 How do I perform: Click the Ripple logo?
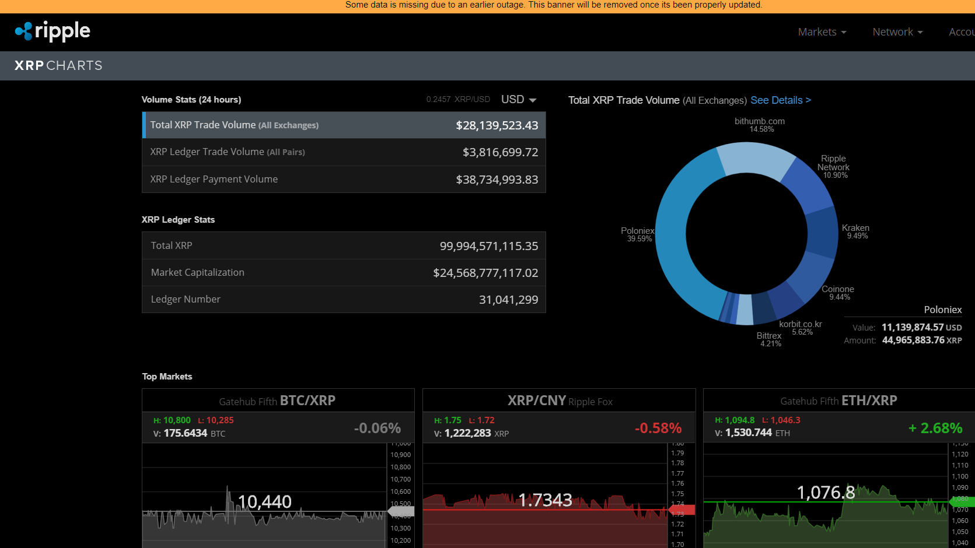pyautogui.click(x=53, y=31)
